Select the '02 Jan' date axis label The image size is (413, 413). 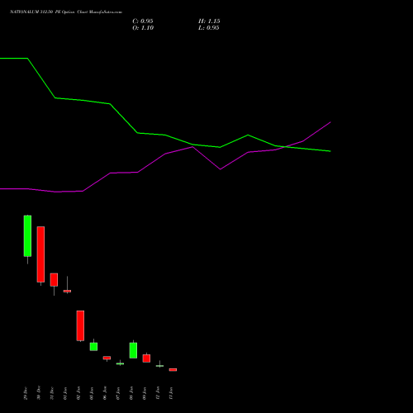click(x=78, y=393)
